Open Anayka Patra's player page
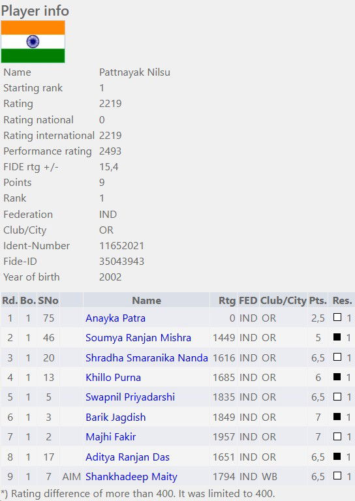The height and width of the screenshot is (501, 355). pyautogui.click(x=116, y=318)
